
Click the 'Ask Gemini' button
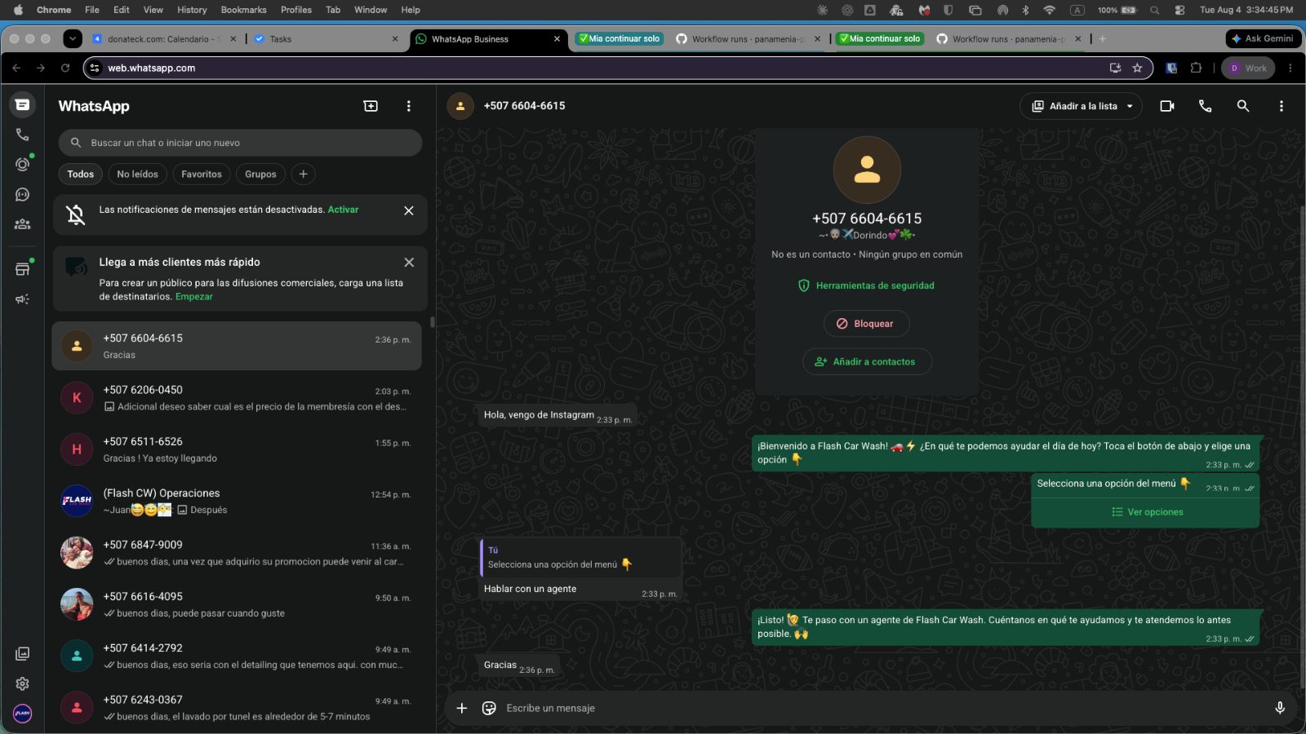[x=1263, y=38]
